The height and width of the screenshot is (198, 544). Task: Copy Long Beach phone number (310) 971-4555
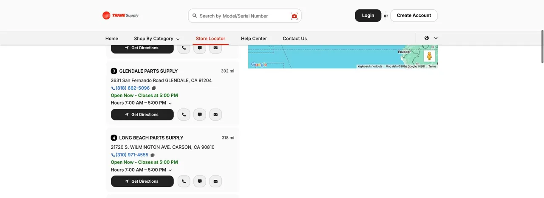pyautogui.click(x=153, y=155)
